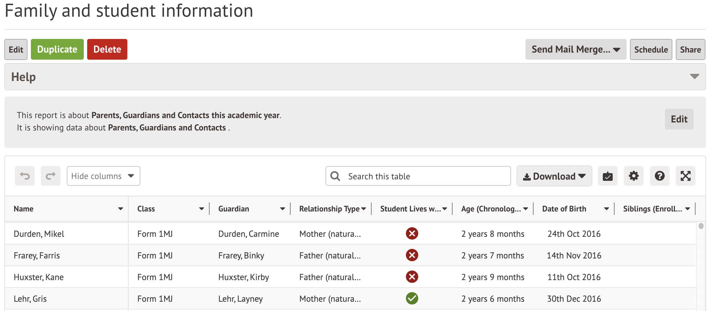Click the question mark help icon
Viewport: 711px width, 311px height.
[659, 176]
